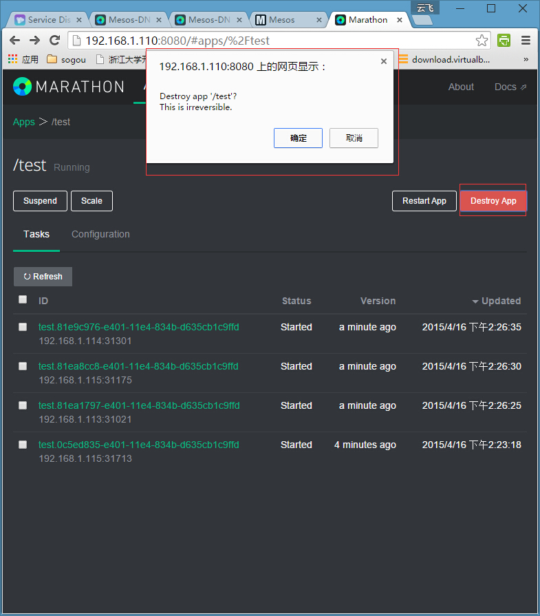
Task: Sort by the Status column header
Action: (x=296, y=301)
